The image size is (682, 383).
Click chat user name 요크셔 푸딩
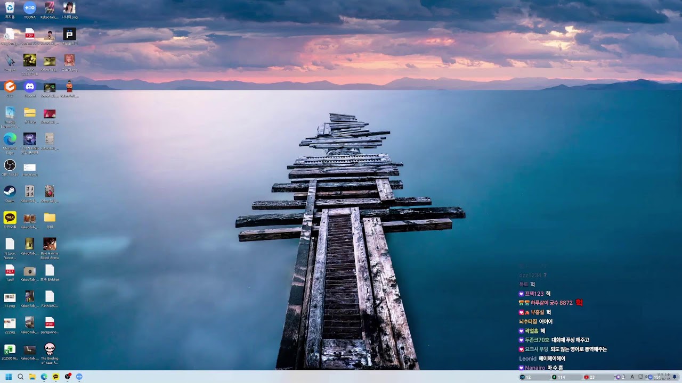[537, 349]
